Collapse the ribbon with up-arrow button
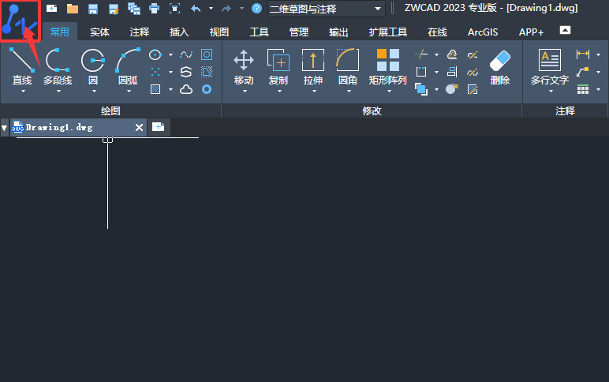The height and width of the screenshot is (382, 609). click(565, 30)
